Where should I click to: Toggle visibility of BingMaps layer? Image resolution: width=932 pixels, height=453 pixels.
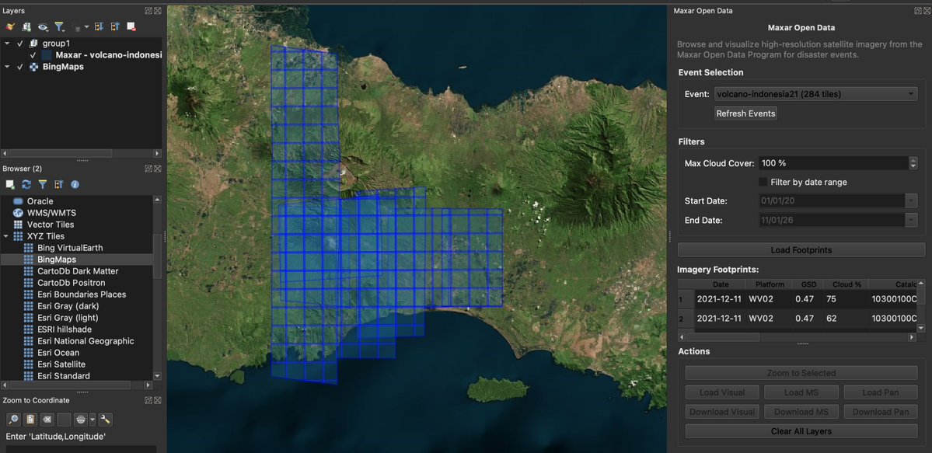pos(20,67)
